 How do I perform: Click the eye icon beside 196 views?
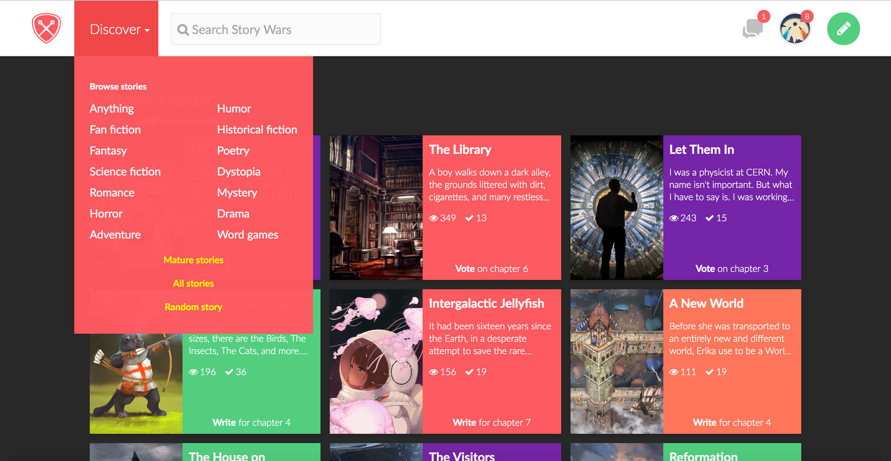click(193, 372)
